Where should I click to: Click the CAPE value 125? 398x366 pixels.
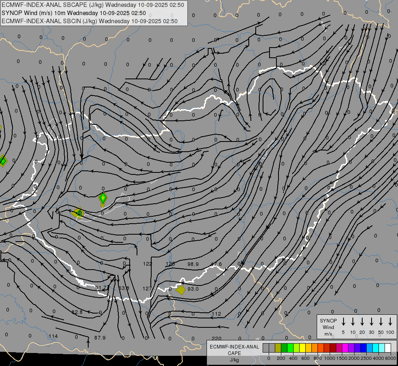(170, 264)
